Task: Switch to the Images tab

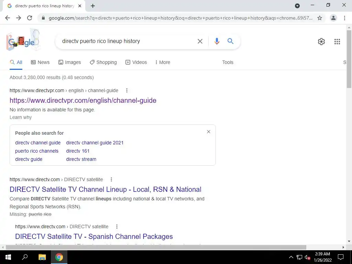Action: click(x=69, y=62)
